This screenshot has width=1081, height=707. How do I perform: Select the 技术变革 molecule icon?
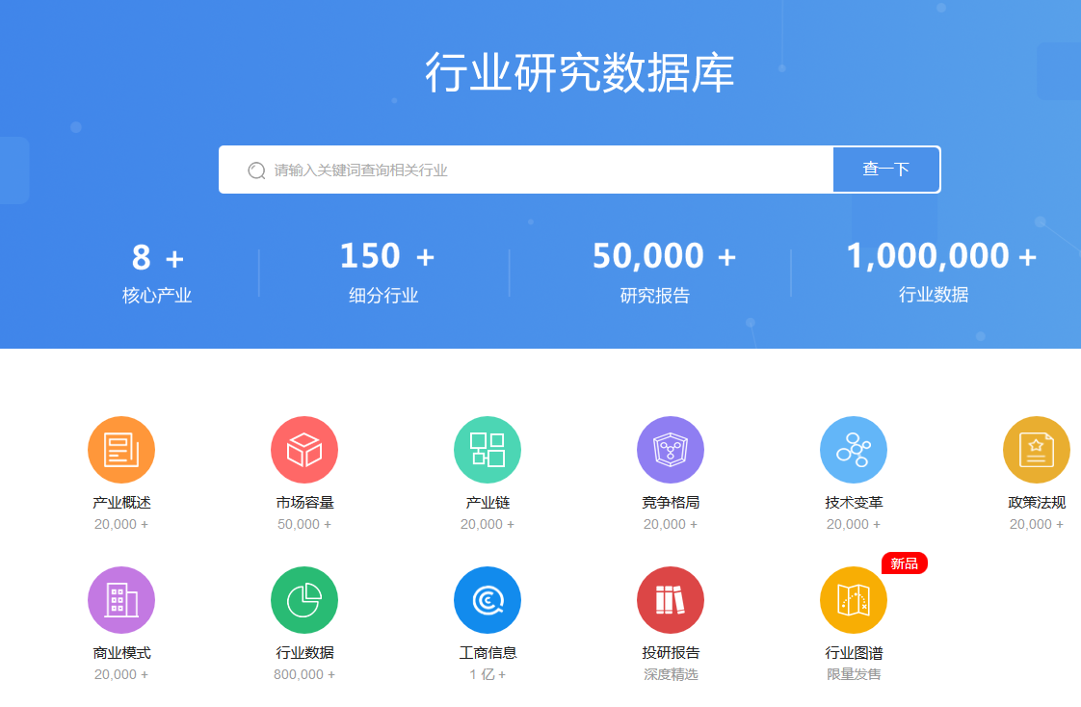click(x=853, y=449)
